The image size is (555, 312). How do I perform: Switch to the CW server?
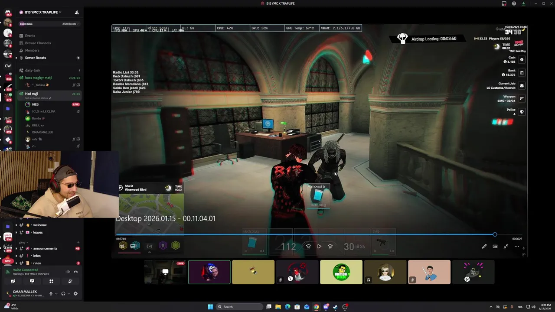8,66
